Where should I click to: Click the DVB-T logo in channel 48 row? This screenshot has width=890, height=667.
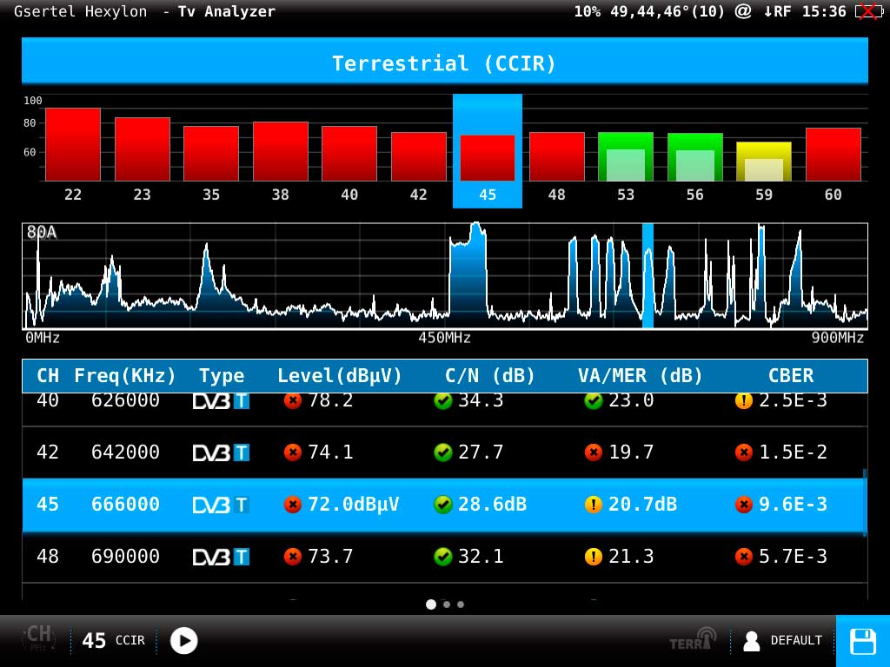click(221, 557)
